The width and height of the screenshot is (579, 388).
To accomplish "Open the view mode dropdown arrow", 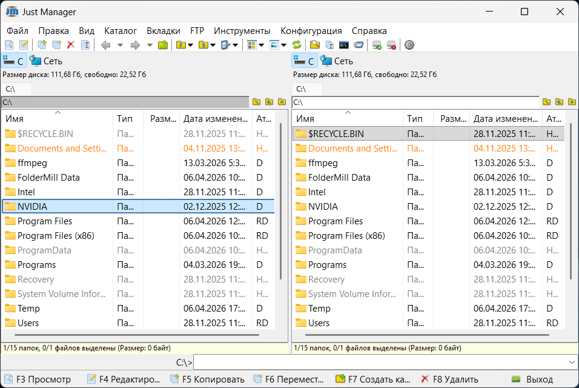I will [262, 45].
